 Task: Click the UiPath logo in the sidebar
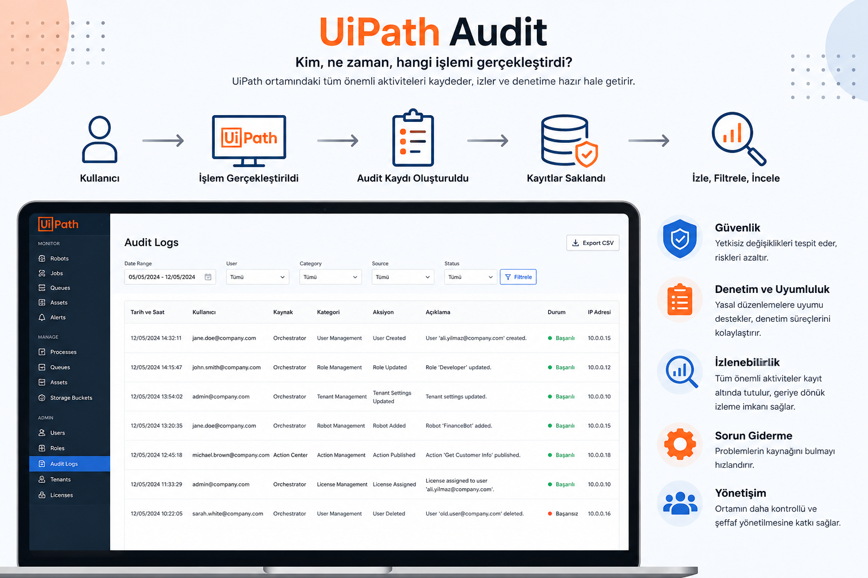(59, 224)
